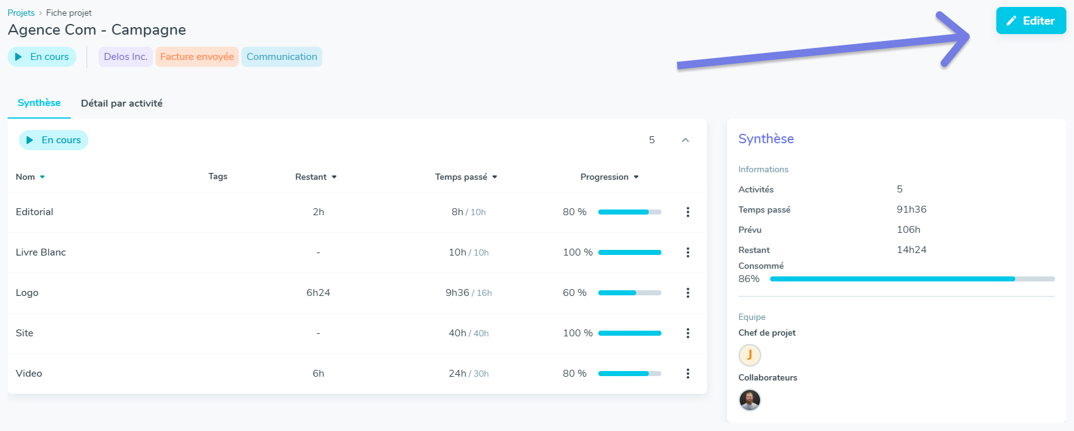Viewport: 1074px width, 431px height.
Task: Click the Site time spent 40h / 40h
Action: [x=469, y=333]
